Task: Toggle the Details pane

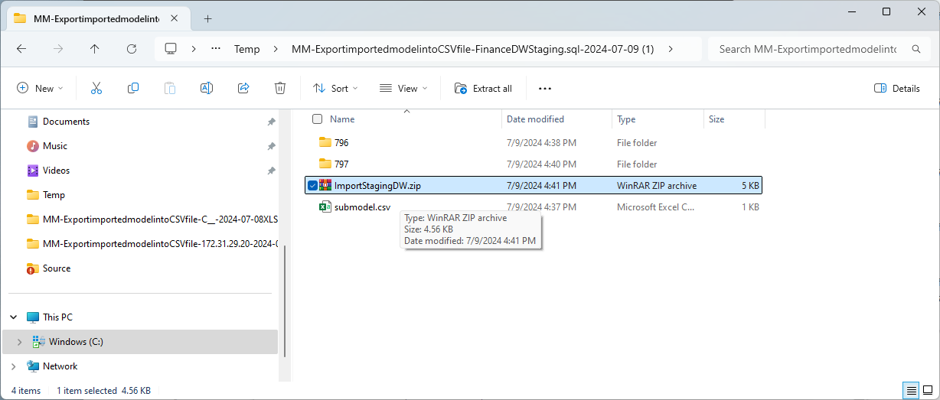Action: (x=897, y=89)
